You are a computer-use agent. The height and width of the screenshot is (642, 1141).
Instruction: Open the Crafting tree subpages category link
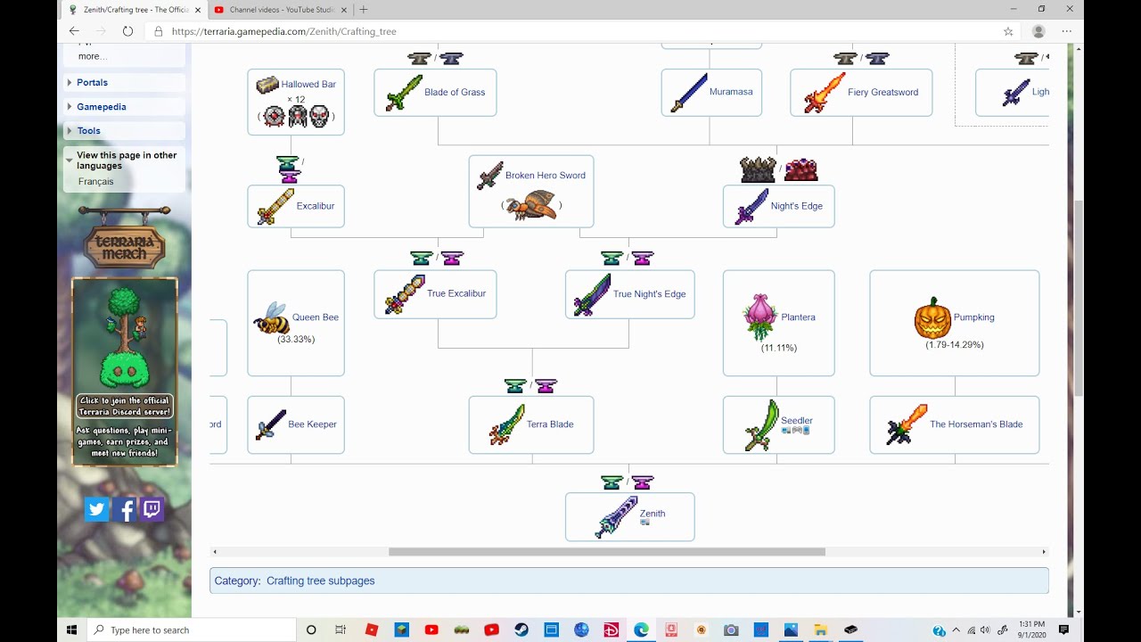(320, 580)
